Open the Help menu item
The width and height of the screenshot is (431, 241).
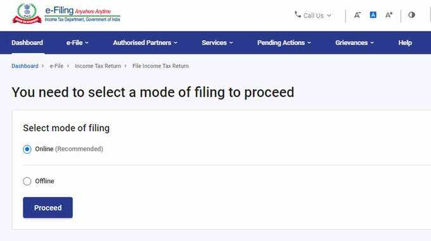click(405, 43)
